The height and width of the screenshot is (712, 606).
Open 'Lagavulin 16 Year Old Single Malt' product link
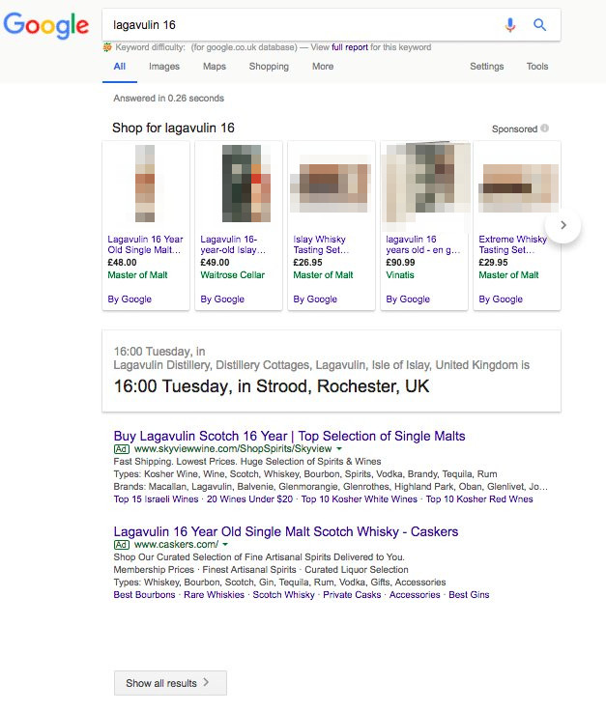(145, 244)
